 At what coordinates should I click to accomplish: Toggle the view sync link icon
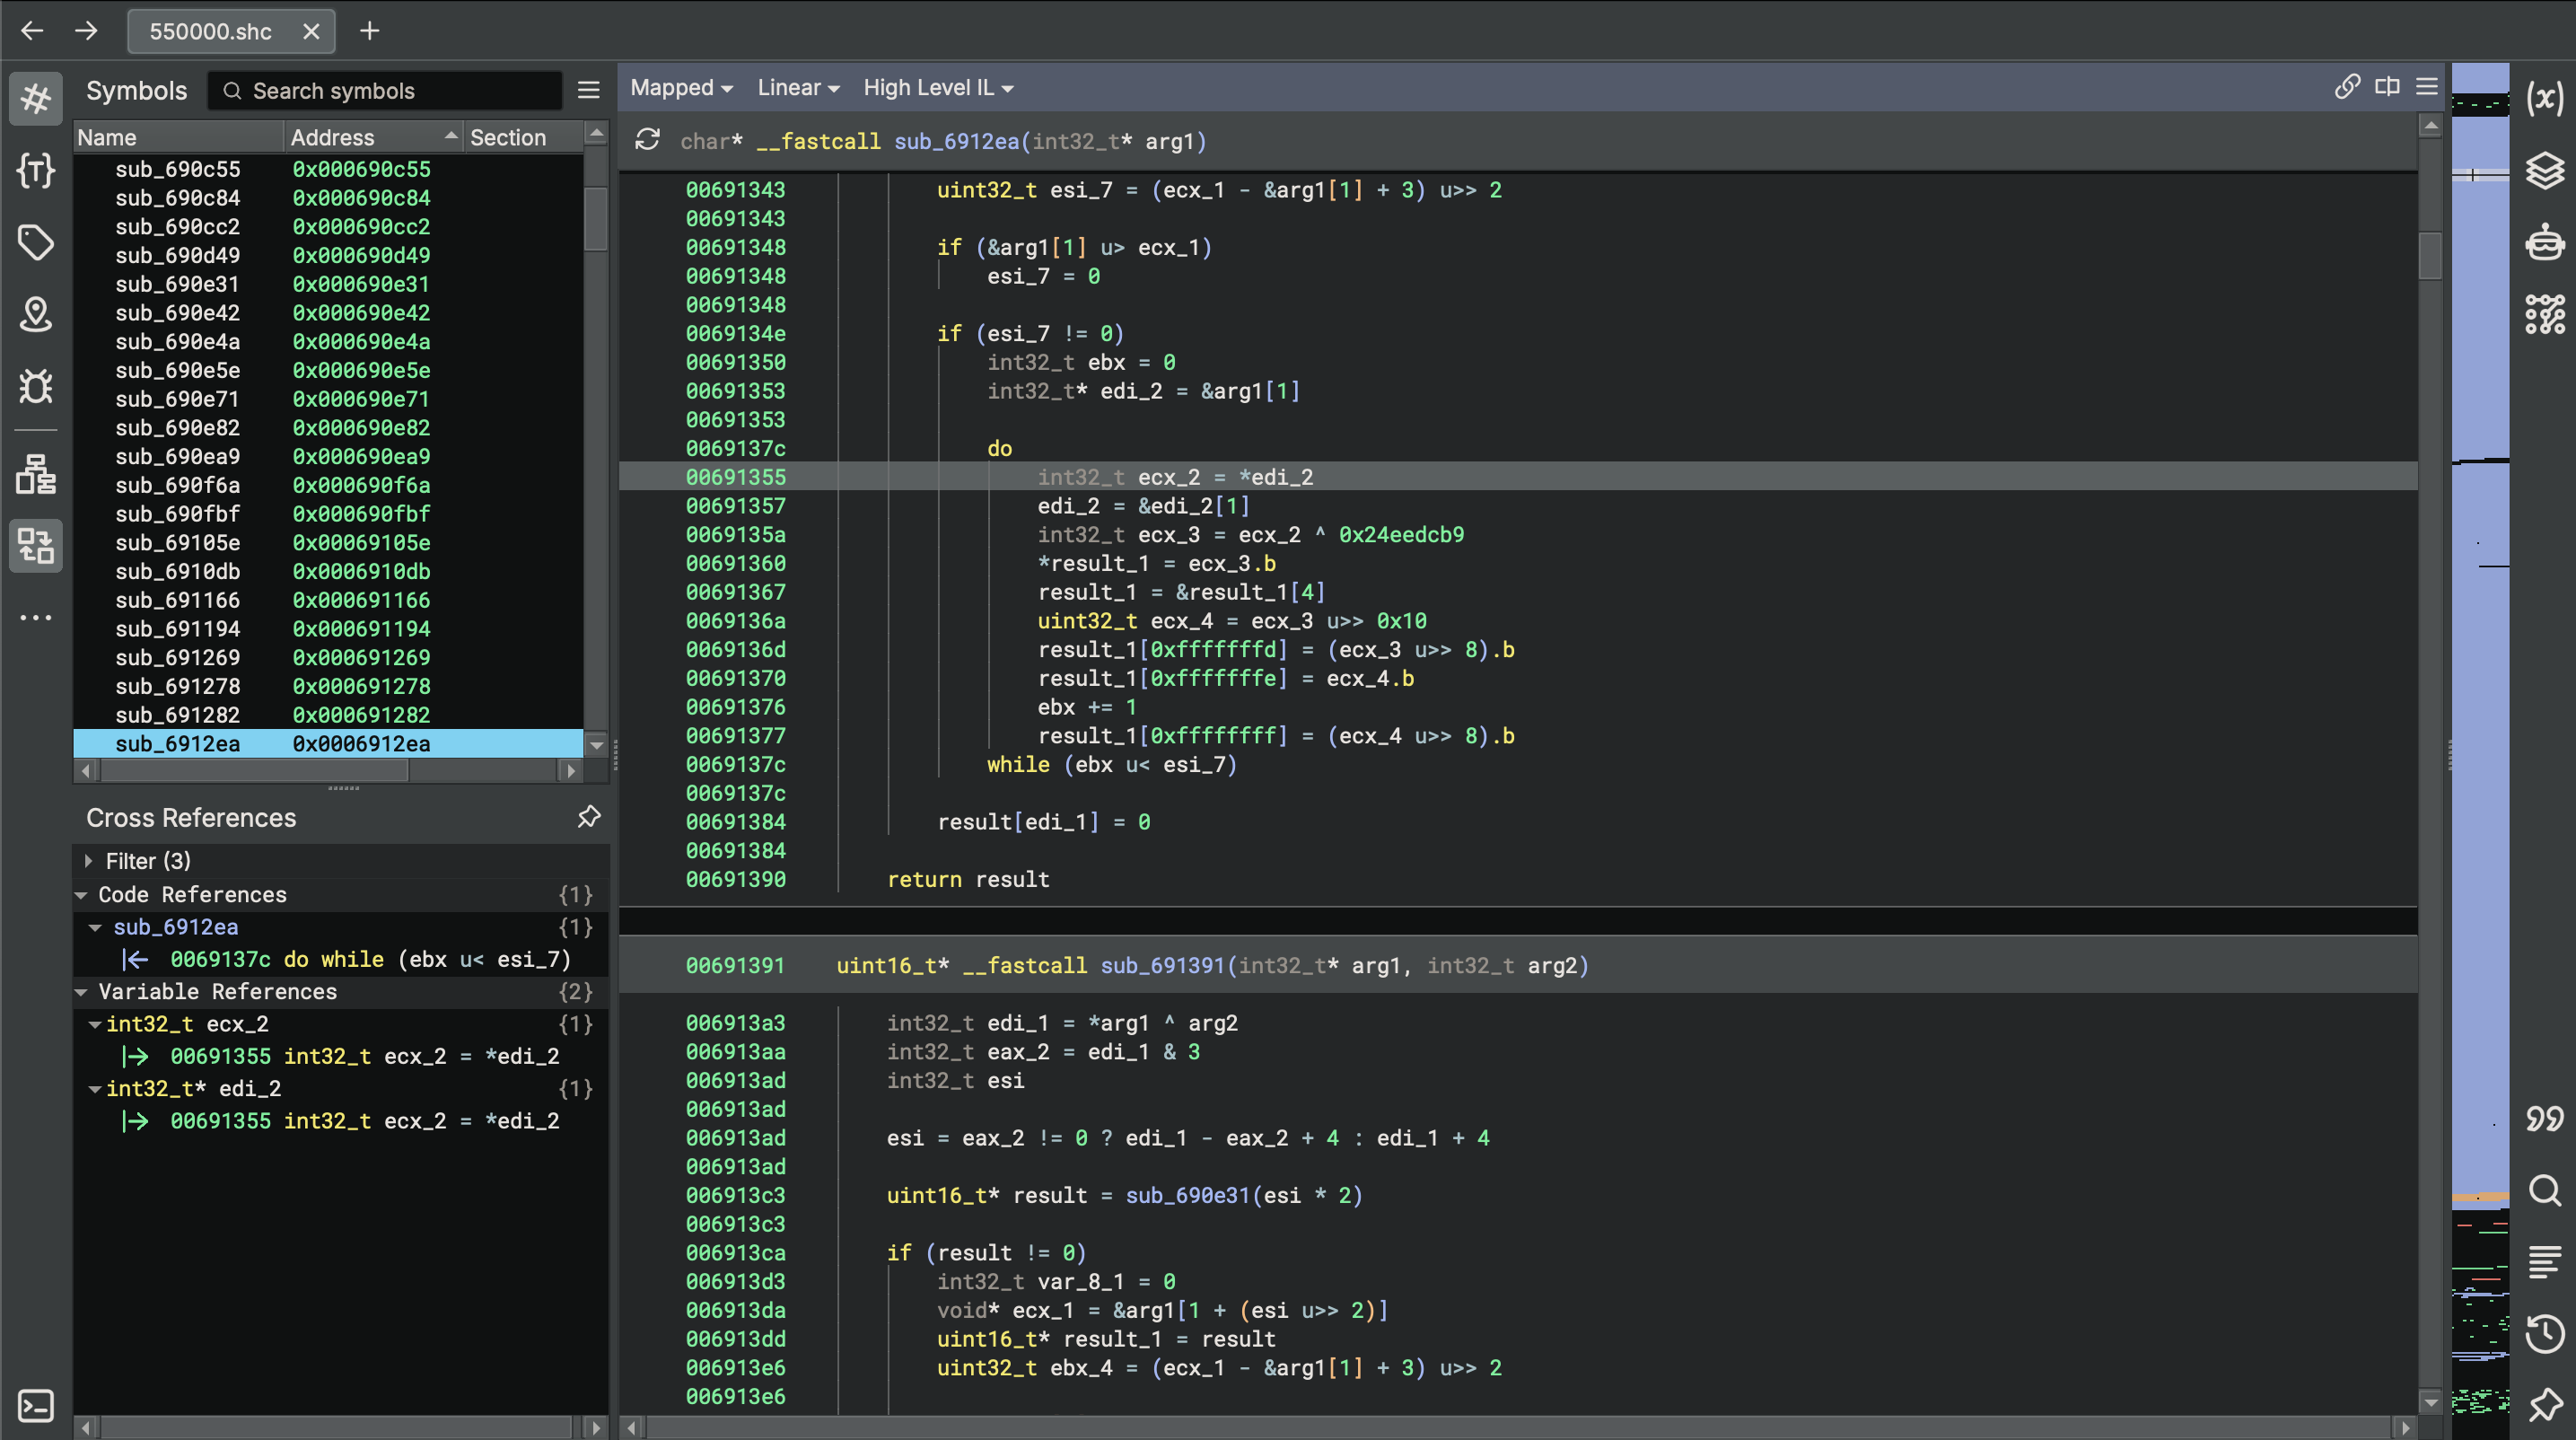point(2346,87)
